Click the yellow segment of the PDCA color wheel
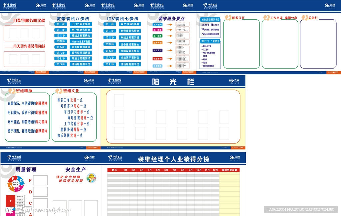The image size is (341, 216). 11,186
